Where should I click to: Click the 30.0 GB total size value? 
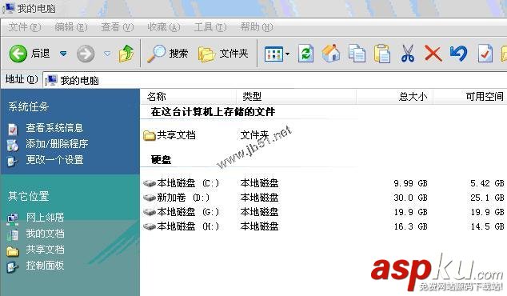[411, 198]
